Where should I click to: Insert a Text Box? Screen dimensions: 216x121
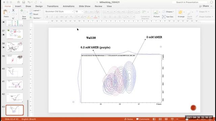[168, 16]
